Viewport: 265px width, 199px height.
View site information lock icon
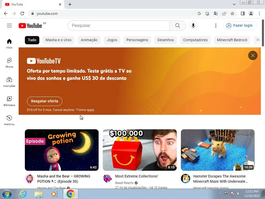click(33, 13)
